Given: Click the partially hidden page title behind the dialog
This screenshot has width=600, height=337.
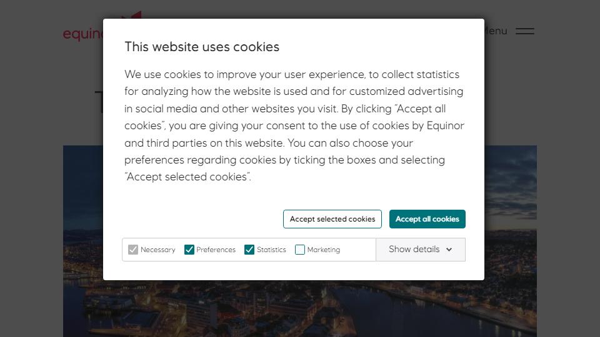Looking at the screenshot, I should click(99, 102).
